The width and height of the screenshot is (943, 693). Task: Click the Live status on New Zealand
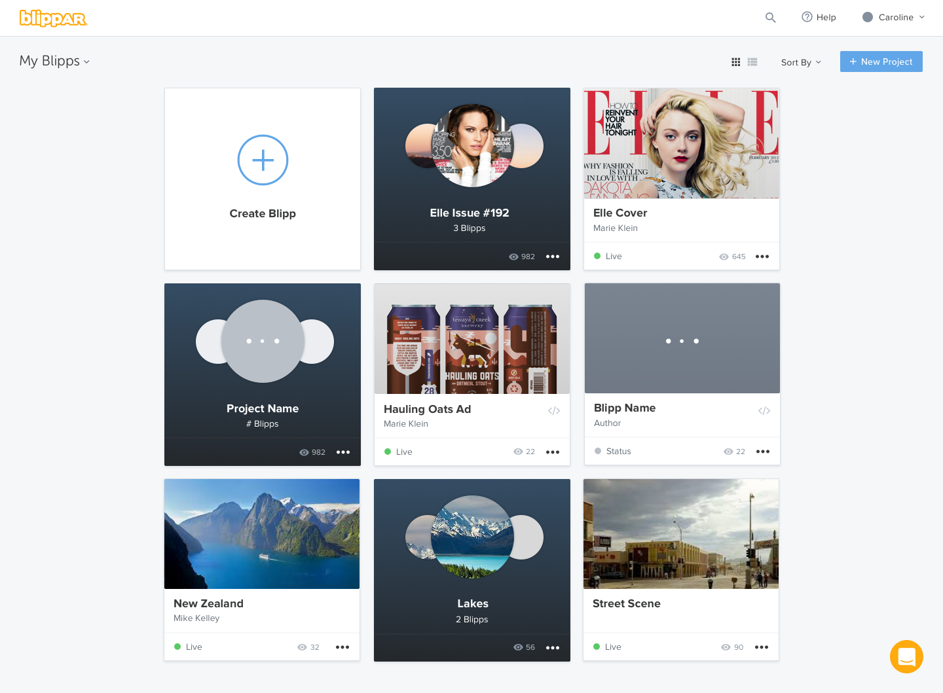(188, 647)
